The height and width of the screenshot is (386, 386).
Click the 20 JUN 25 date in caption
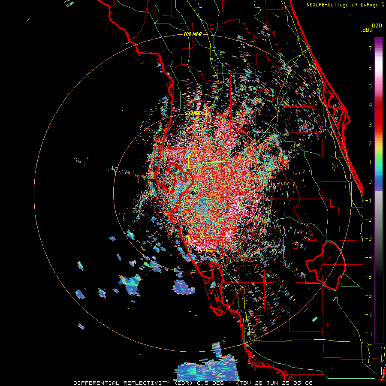tap(272, 383)
